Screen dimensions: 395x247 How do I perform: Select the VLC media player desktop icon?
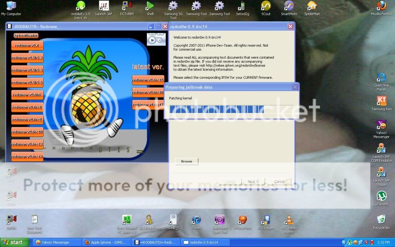coord(289,224)
